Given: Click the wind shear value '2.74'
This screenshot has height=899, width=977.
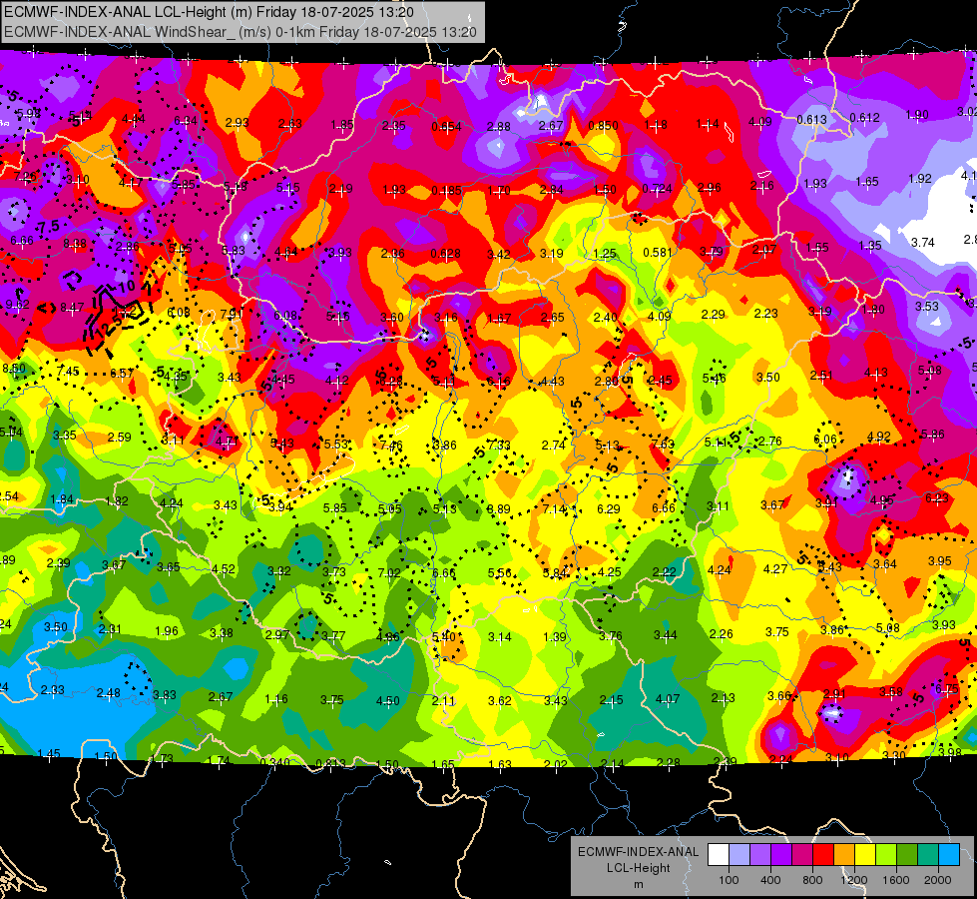Looking at the screenshot, I should click(x=553, y=445).
